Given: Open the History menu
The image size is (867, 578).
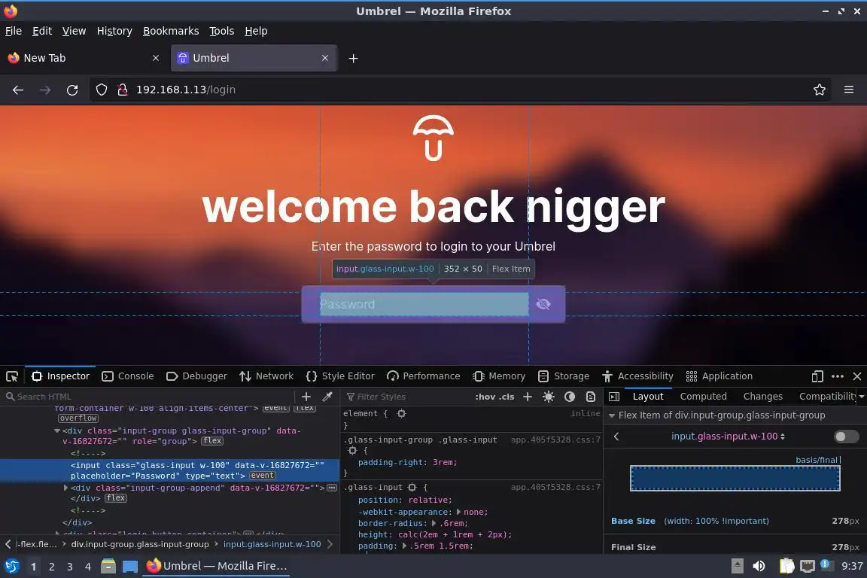Looking at the screenshot, I should (114, 31).
